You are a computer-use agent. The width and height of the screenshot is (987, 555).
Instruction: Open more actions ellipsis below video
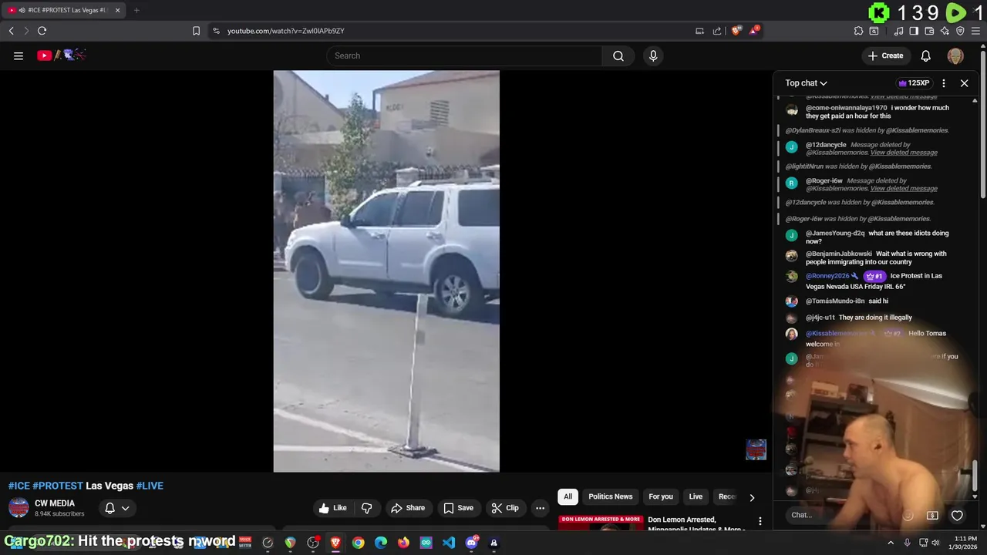coord(540,508)
